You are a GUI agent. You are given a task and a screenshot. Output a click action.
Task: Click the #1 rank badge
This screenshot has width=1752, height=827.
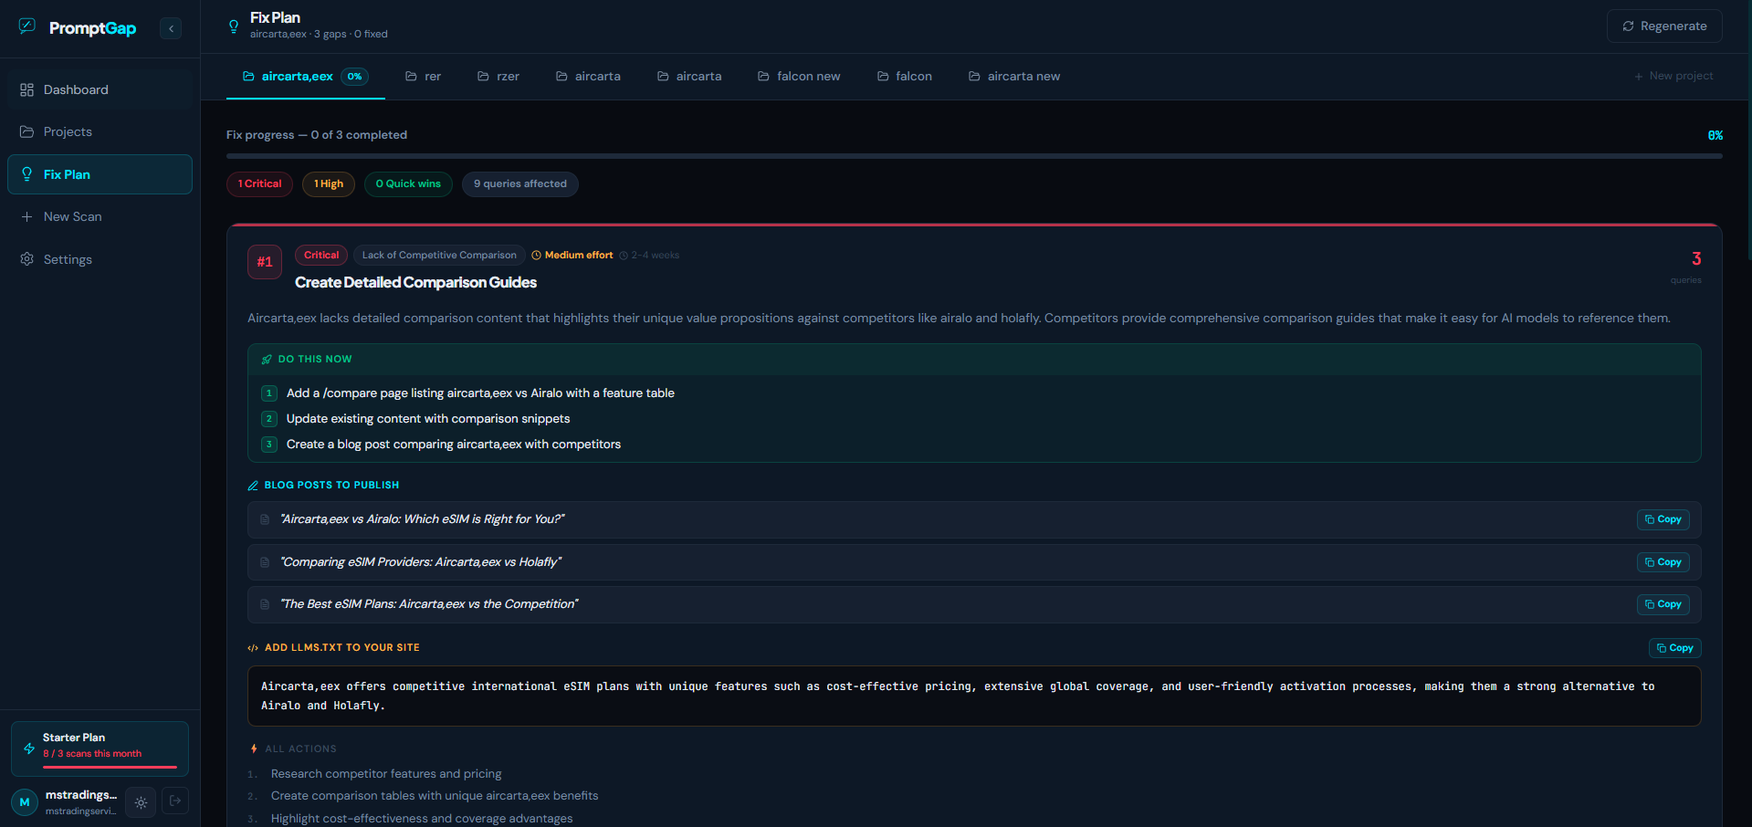[x=265, y=262]
